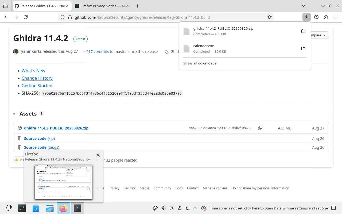Open the screen brightness tray icon
The image size is (342, 214).
(172, 208)
